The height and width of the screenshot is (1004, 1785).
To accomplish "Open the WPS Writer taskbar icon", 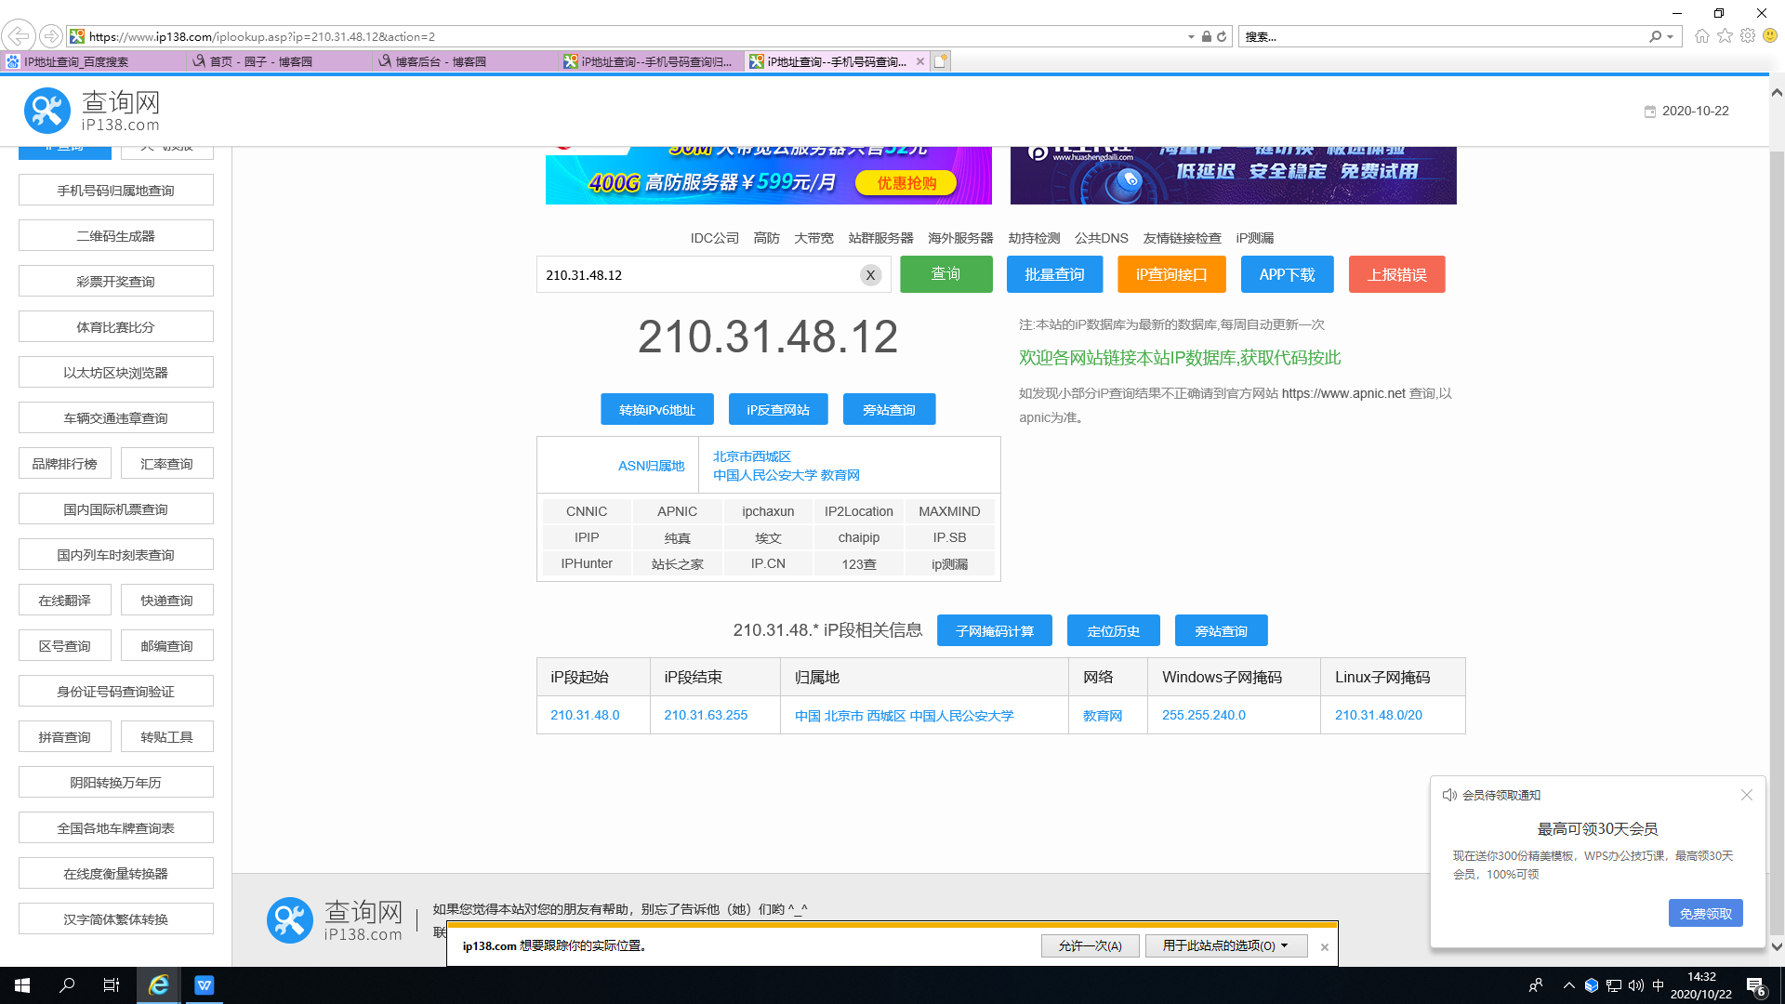I will click(x=204, y=985).
